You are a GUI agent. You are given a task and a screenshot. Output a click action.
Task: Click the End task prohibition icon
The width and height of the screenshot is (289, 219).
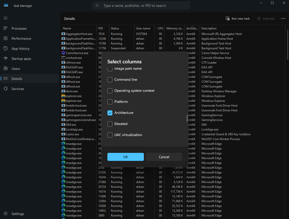coord(259,18)
